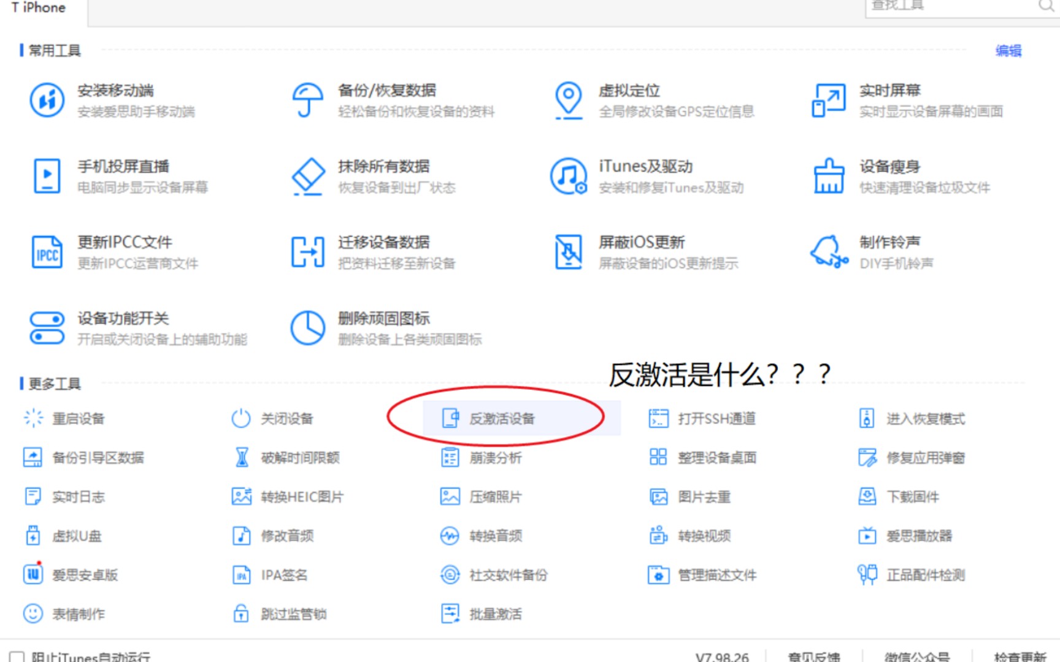Screen dimensions: 1060x662
Task: Open the 批量激活 tool
Action: pyautogui.click(x=481, y=614)
